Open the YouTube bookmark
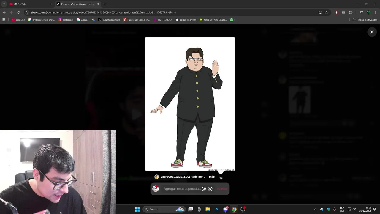The width and height of the screenshot is (380, 214). [18, 20]
